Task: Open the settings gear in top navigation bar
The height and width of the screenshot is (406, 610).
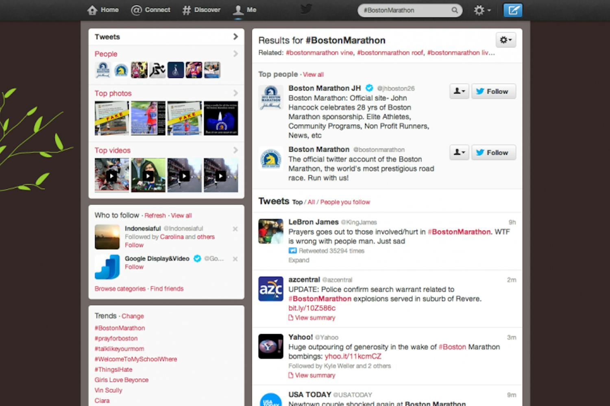Action: pos(481,10)
